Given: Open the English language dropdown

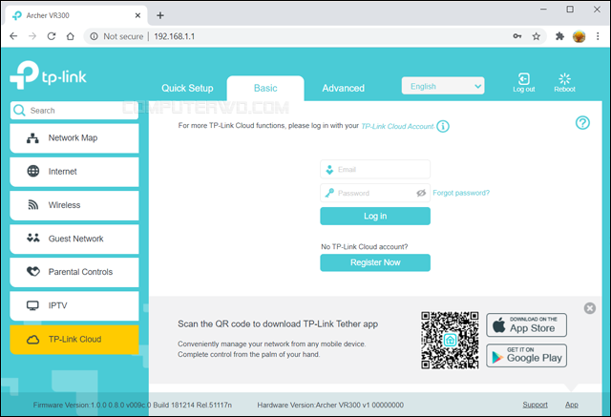Looking at the screenshot, I should [x=443, y=86].
